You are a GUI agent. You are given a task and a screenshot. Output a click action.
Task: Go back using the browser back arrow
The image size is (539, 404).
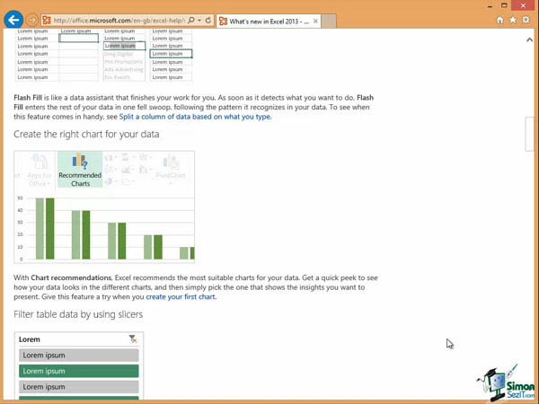coord(13,20)
